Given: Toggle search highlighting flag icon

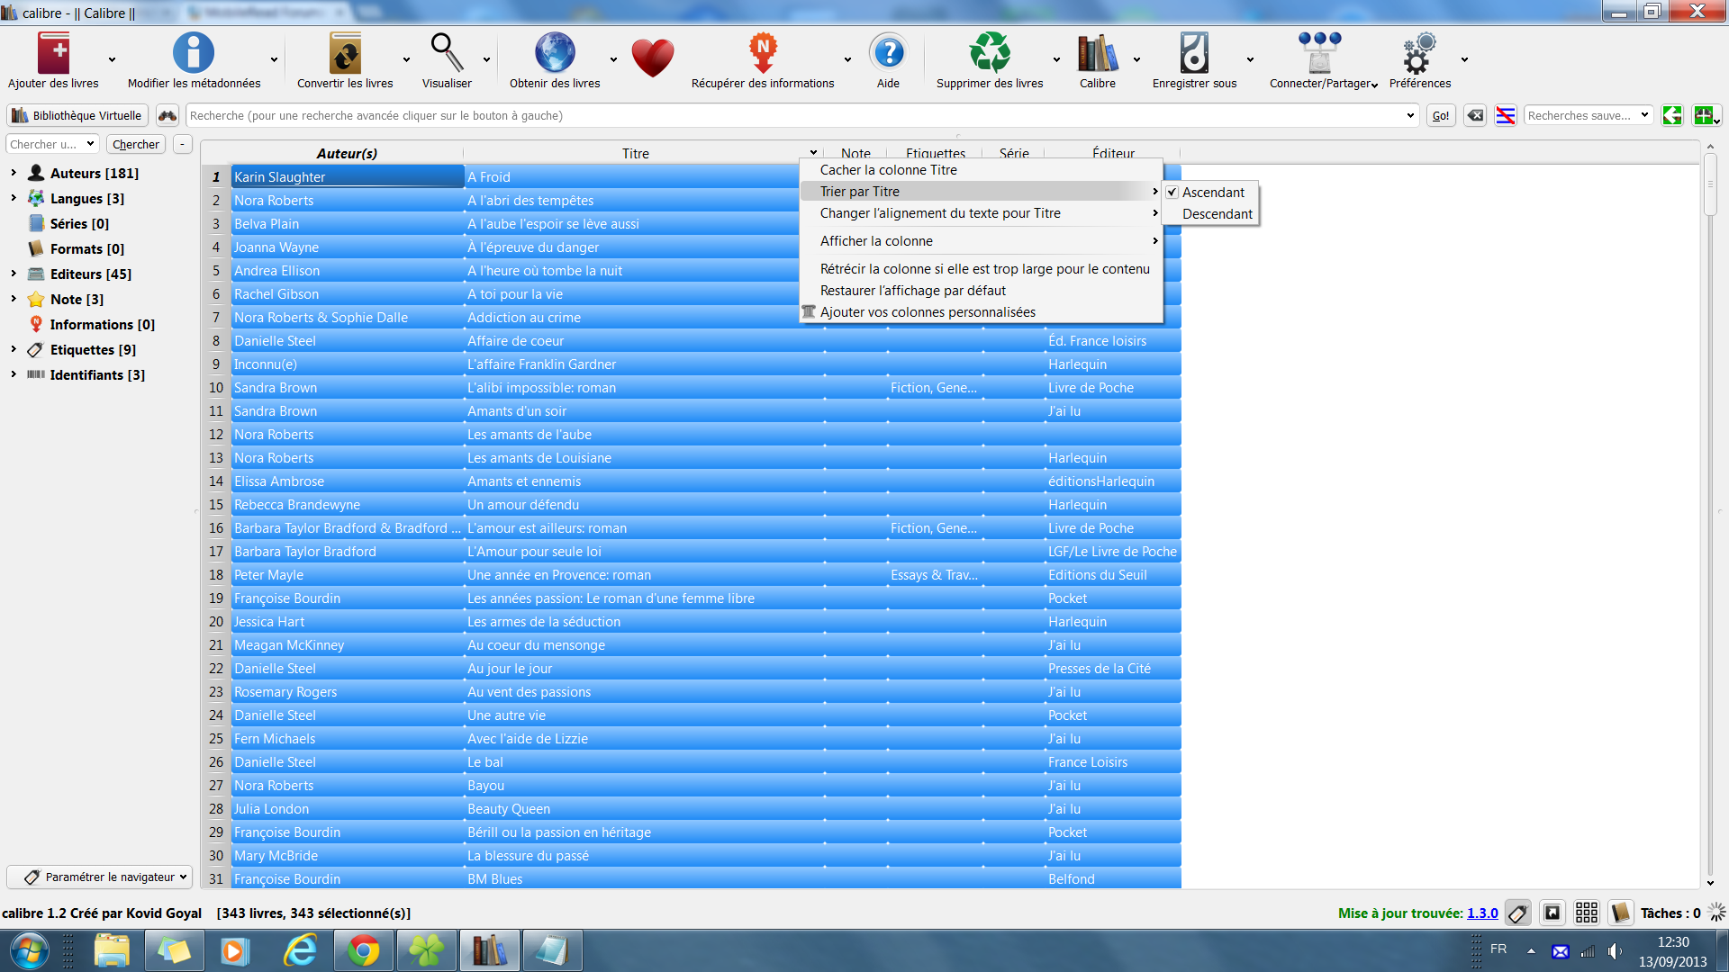Looking at the screenshot, I should (x=1506, y=115).
